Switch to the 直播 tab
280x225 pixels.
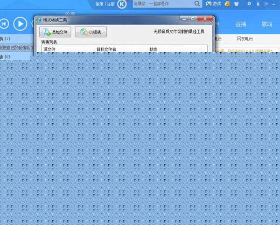[241, 24]
